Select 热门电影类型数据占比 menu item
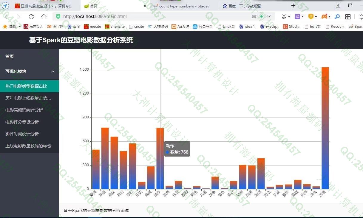 30,86
